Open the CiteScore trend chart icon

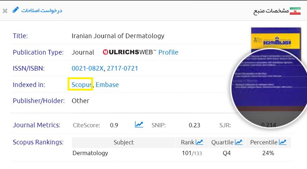point(139,124)
